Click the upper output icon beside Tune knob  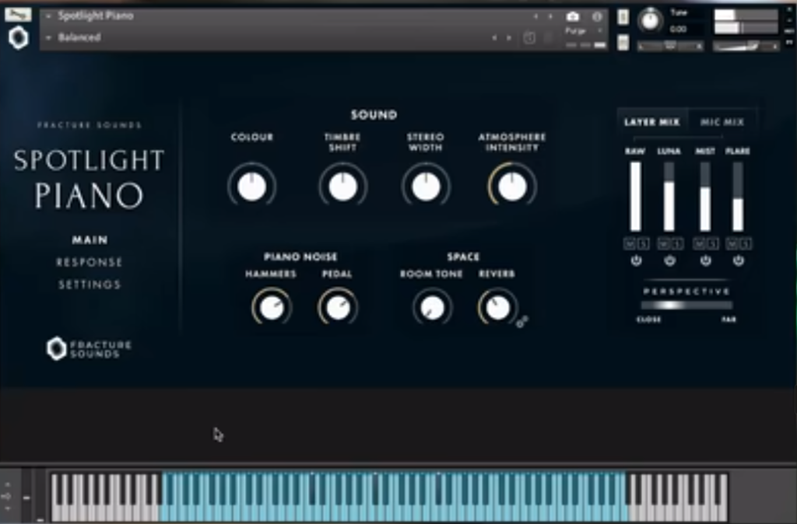(623, 17)
